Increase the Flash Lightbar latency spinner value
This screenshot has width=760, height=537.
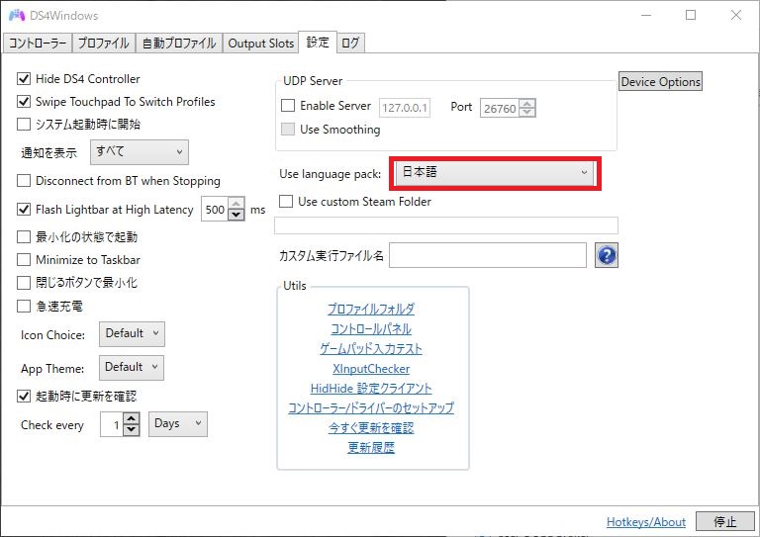(x=236, y=204)
